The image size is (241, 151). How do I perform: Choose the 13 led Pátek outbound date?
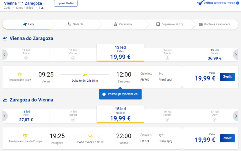pyautogui.click(x=120, y=53)
